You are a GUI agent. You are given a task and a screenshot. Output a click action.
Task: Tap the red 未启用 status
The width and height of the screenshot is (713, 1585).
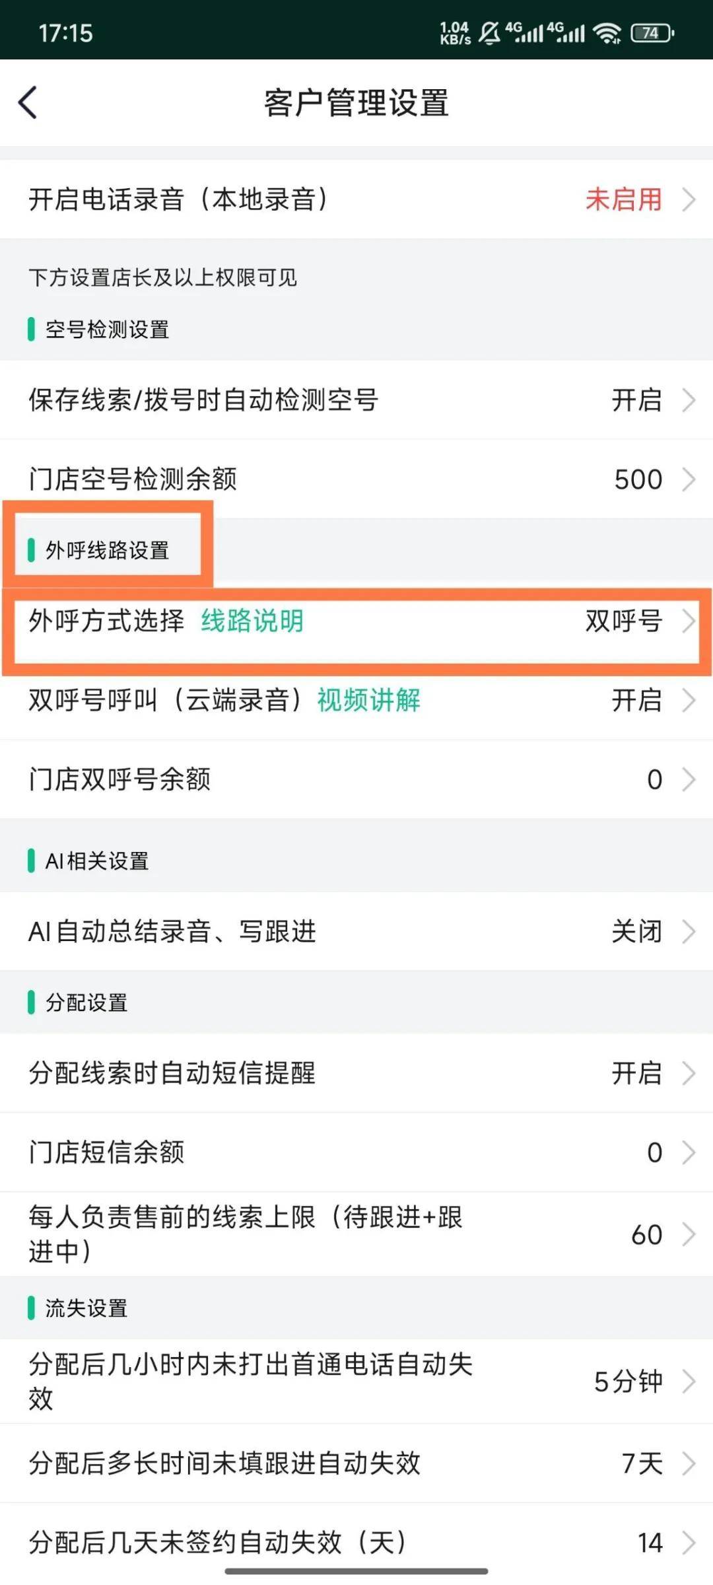[x=623, y=199]
